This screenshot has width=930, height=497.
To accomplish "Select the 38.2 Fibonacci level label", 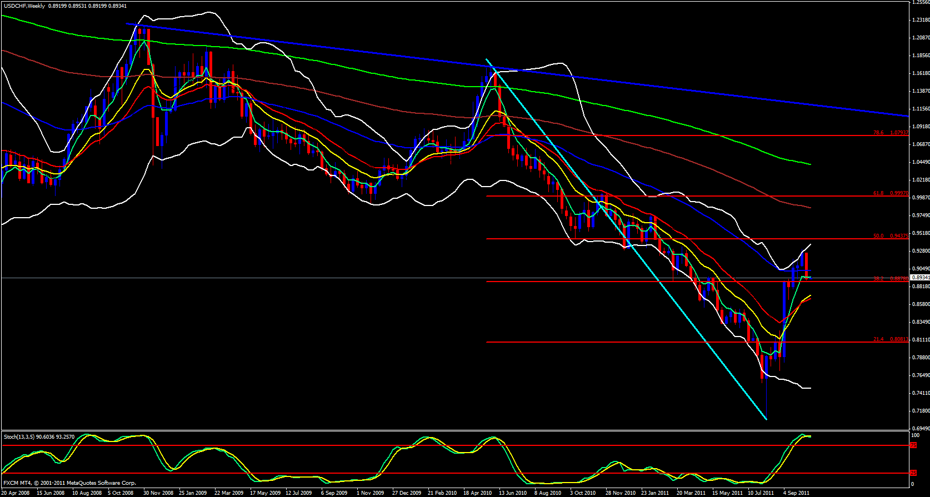I will click(x=878, y=279).
